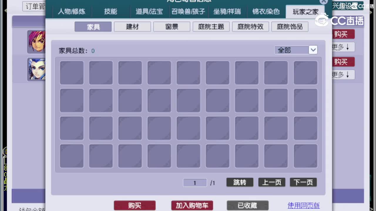Select the 建材 category tab
The width and height of the screenshot is (376, 211).
click(x=132, y=26)
